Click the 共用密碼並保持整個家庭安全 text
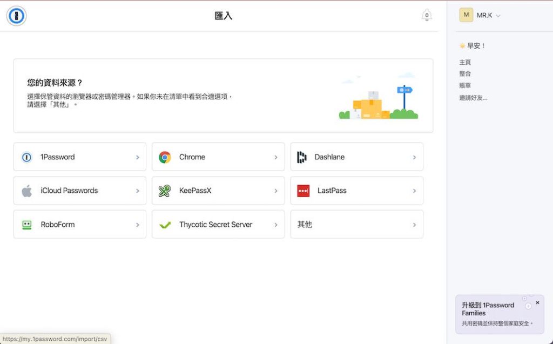553x344 pixels. (x=497, y=323)
